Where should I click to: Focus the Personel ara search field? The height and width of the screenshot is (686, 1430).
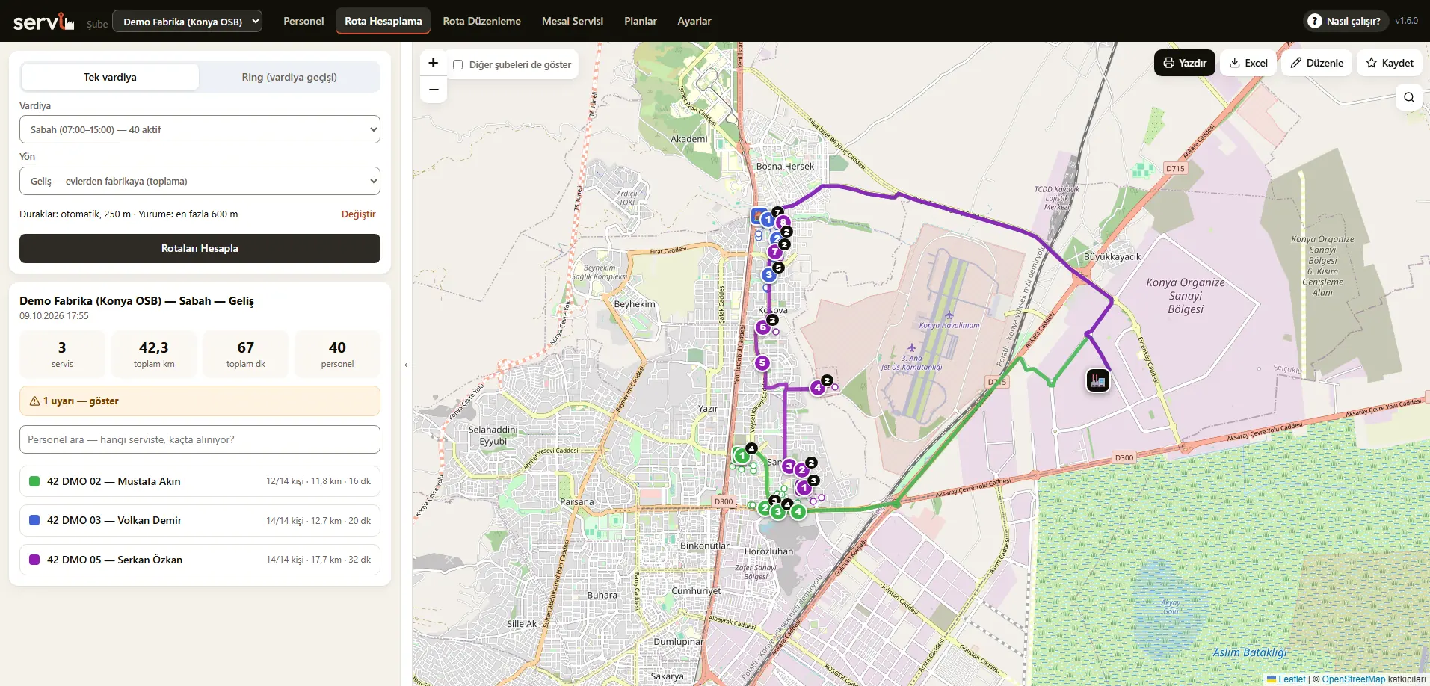[x=200, y=439]
